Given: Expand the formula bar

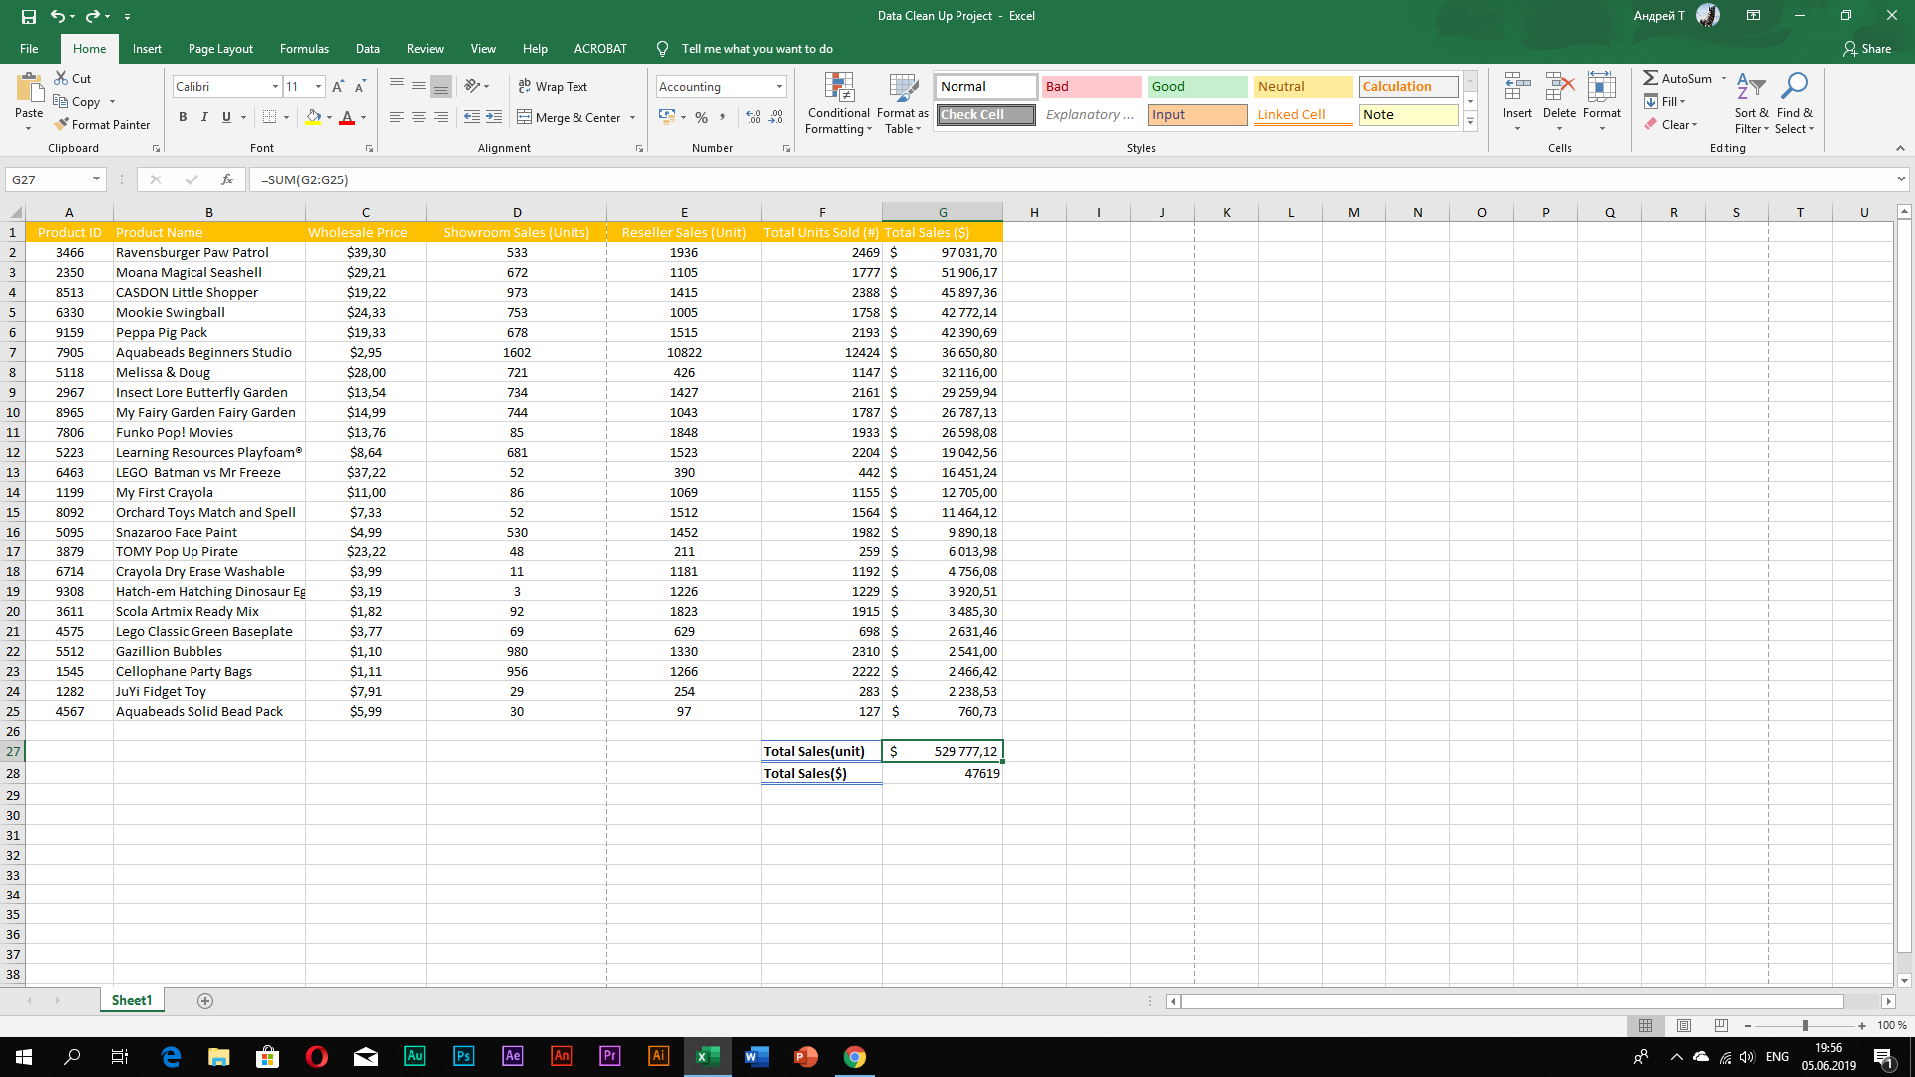Looking at the screenshot, I should [1901, 179].
